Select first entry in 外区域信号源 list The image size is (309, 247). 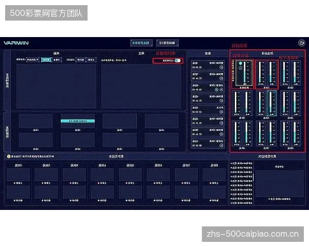point(242,163)
